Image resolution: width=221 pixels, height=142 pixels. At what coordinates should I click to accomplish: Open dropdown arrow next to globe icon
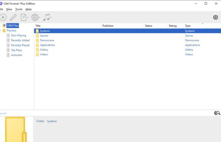coord(40,18)
